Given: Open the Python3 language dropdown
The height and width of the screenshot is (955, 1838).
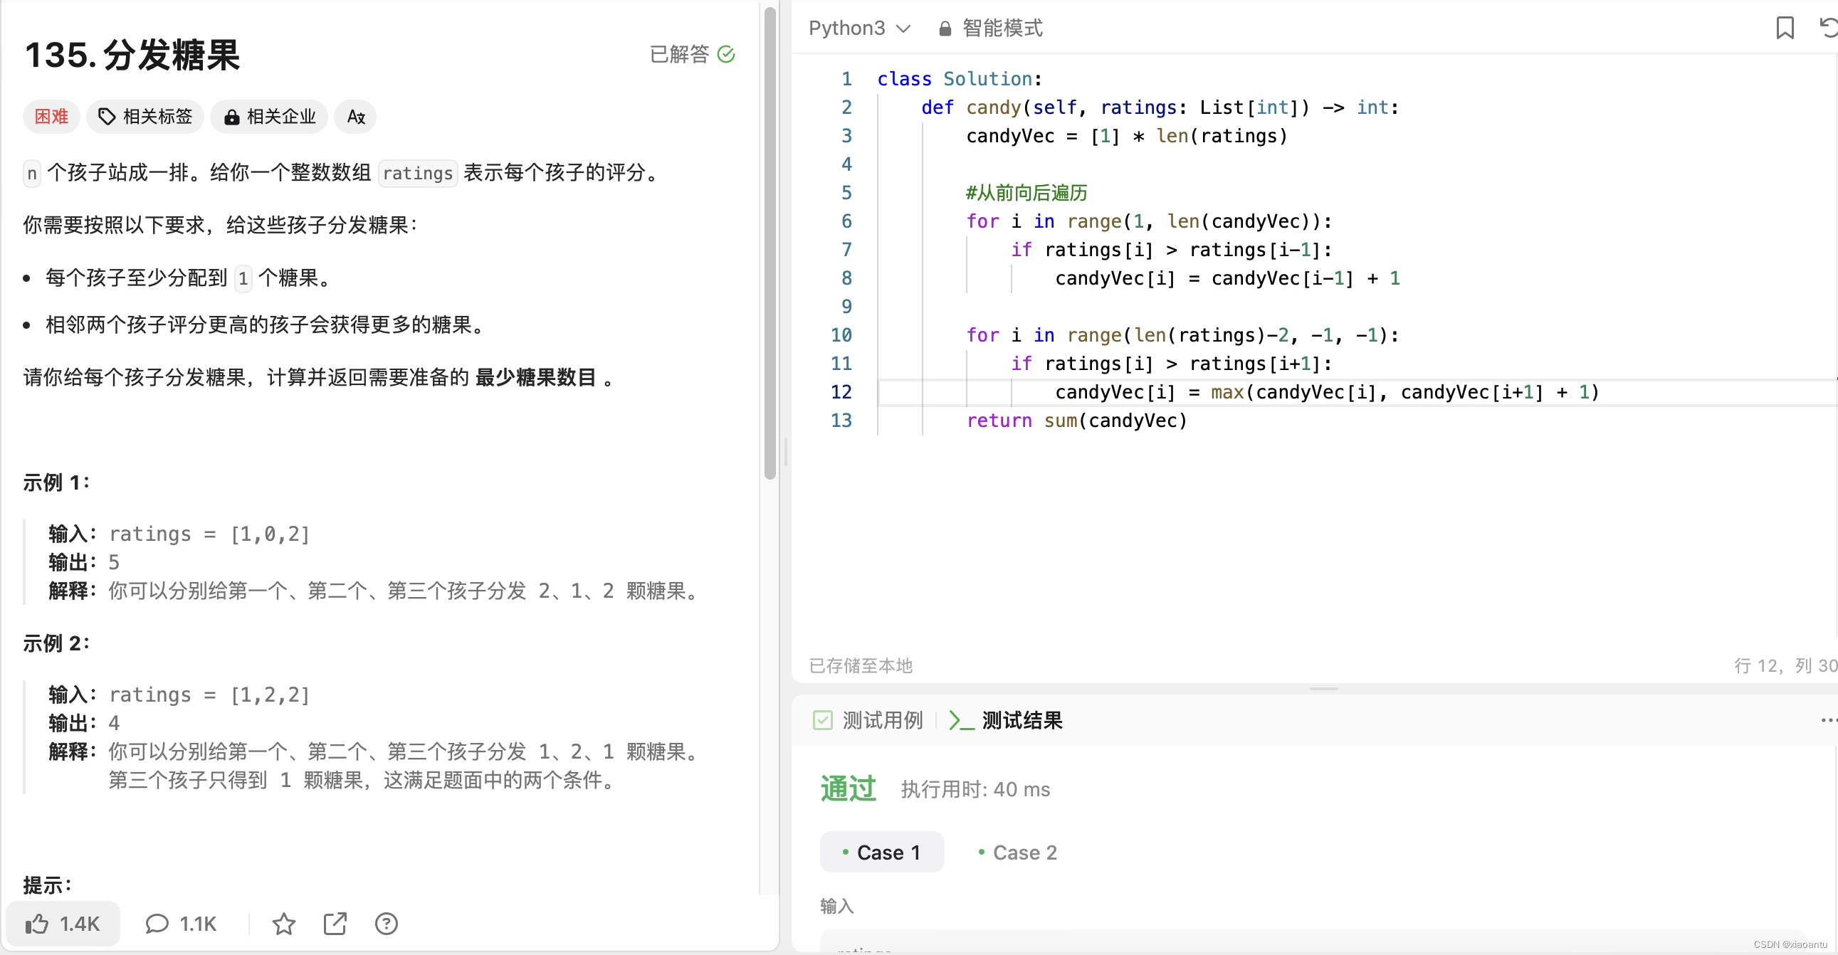Looking at the screenshot, I should [x=860, y=28].
